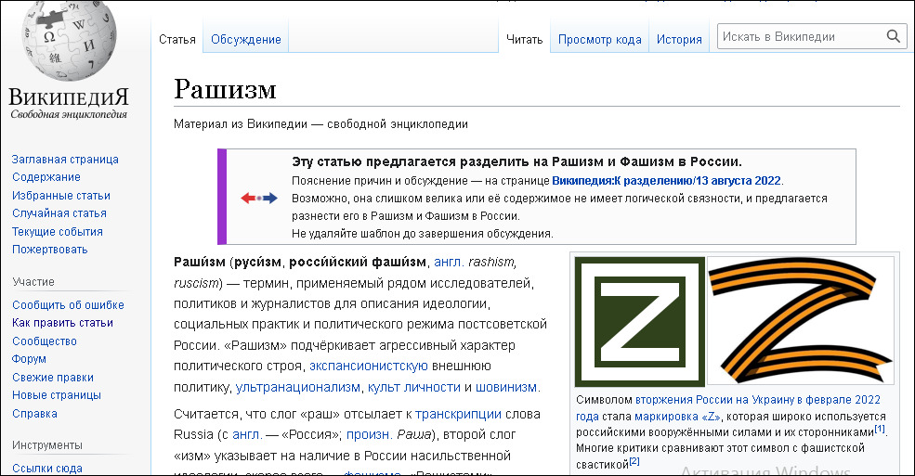Image resolution: width=915 pixels, height=476 pixels.
Task: Click footnote reference [2]
Action: coord(634,461)
